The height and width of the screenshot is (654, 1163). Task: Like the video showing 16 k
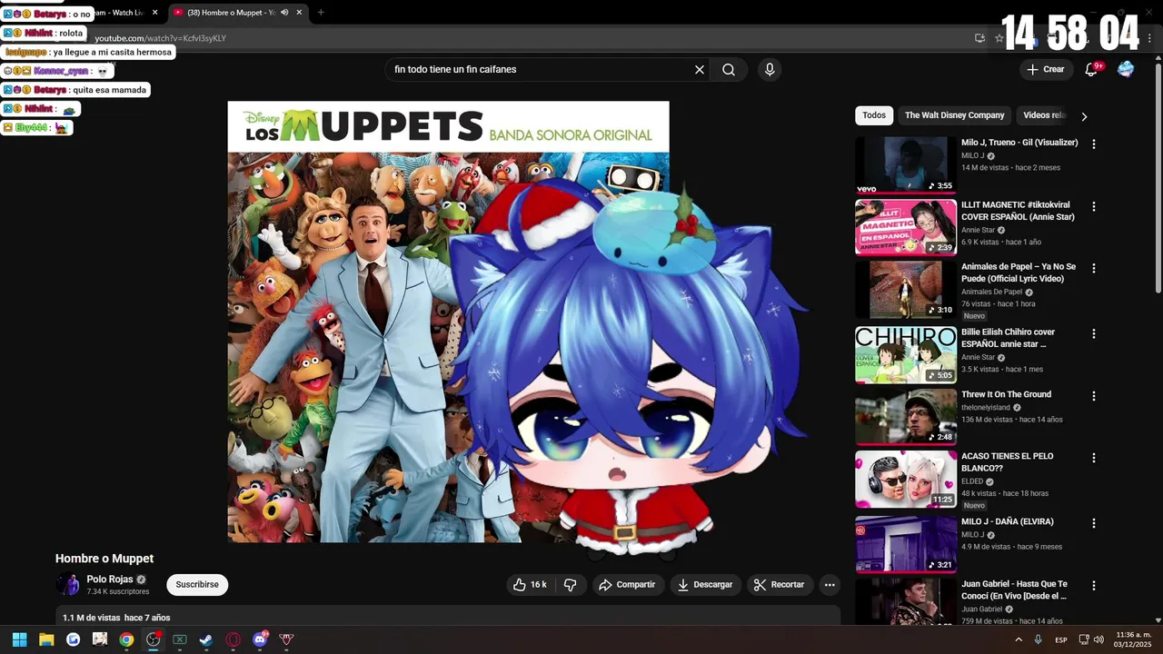click(x=530, y=585)
